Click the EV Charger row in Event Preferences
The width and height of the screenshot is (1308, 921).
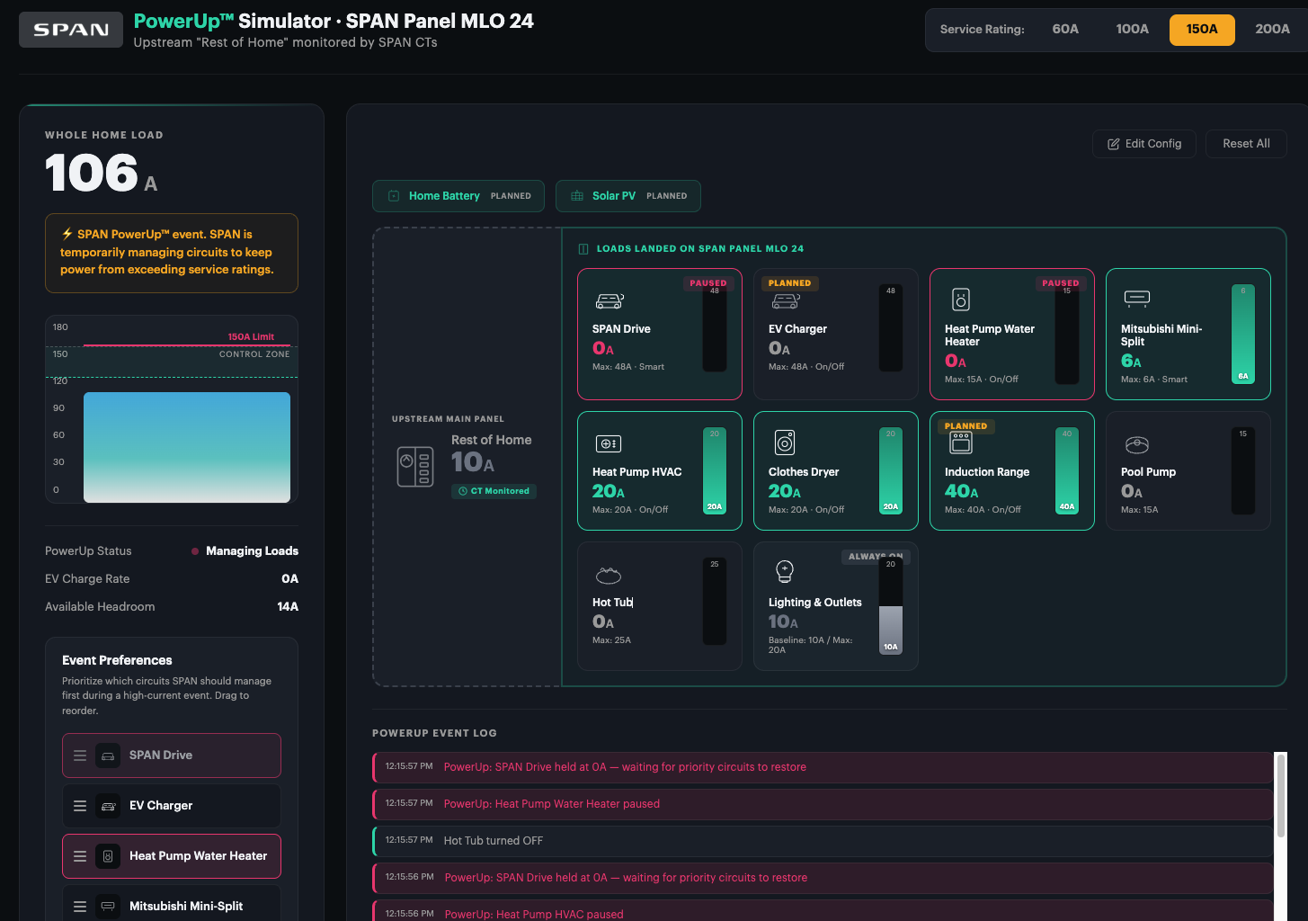tap(172, 806)
